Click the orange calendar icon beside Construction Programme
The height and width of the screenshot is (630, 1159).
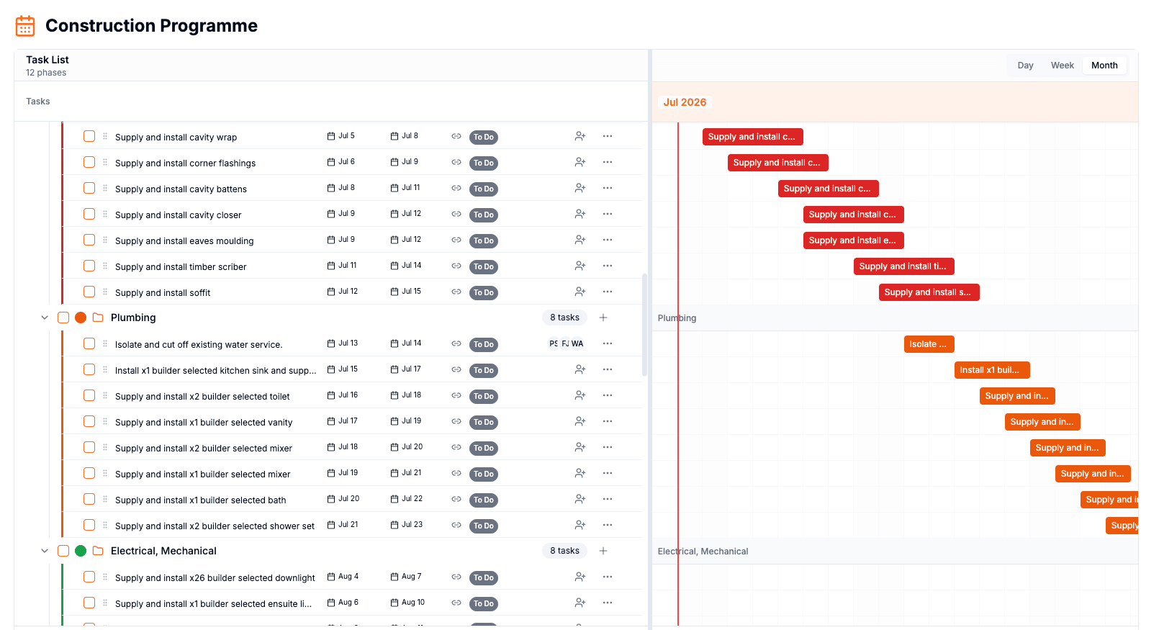pyautogui.click(x=25, y=26)
